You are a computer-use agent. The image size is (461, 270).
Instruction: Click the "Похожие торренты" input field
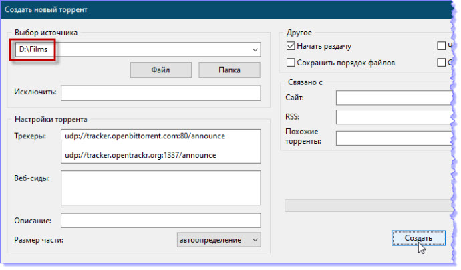click(394, 138)
